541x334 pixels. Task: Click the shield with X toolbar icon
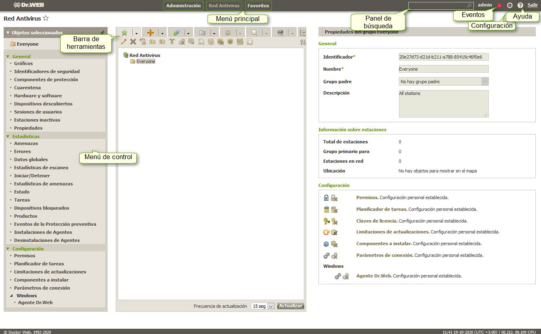point(221,41)
